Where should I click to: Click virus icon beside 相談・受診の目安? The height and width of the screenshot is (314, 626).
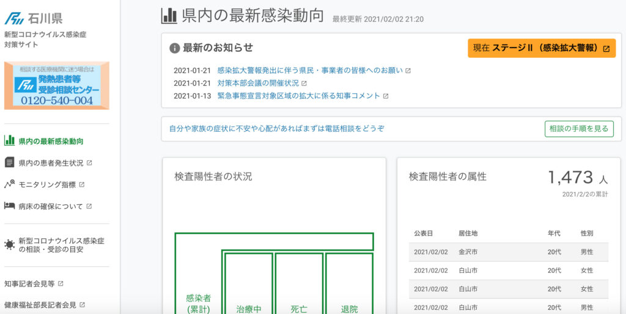coord(9,244)
